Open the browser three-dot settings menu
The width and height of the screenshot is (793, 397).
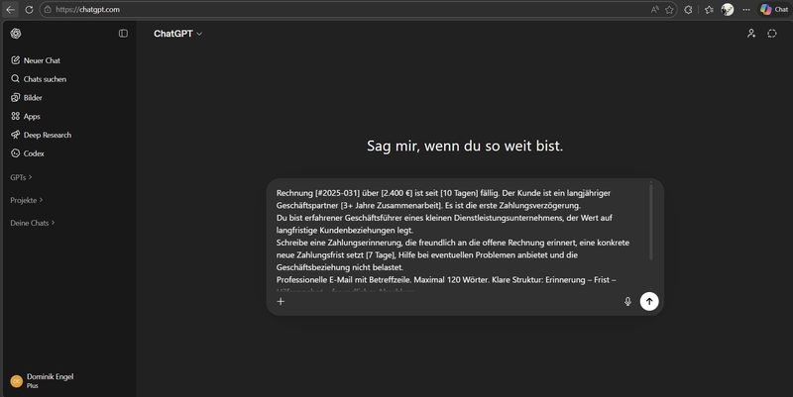coord(746,10)
